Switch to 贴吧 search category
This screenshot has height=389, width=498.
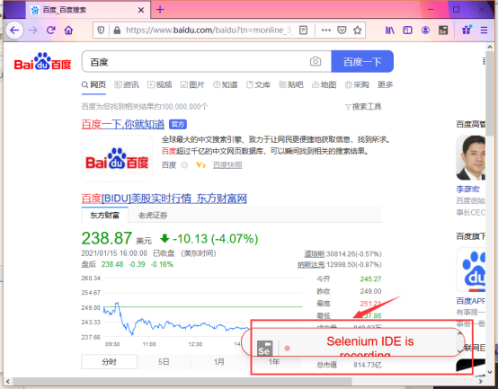coord(291,84)
